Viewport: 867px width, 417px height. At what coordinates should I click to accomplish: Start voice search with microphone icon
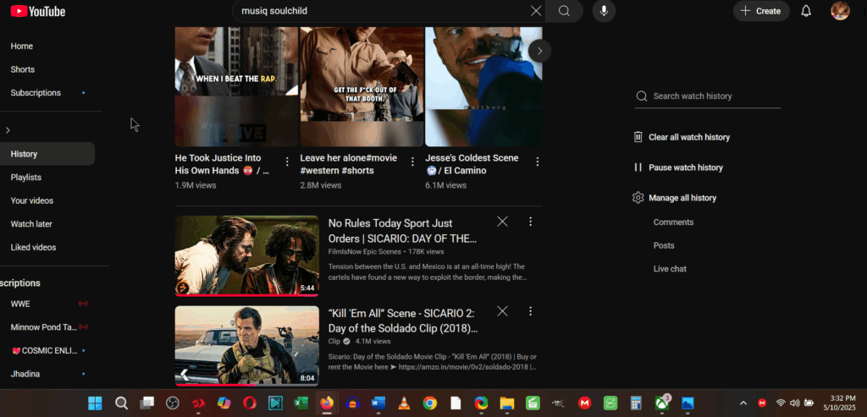(604, 11)
